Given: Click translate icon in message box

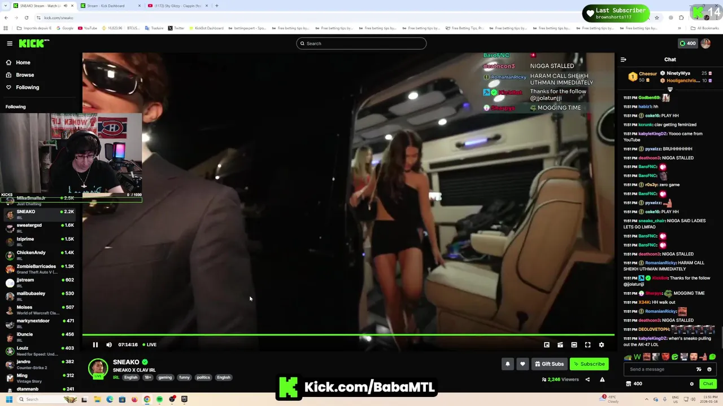Looking at the screenshot, I should (699, 369).
